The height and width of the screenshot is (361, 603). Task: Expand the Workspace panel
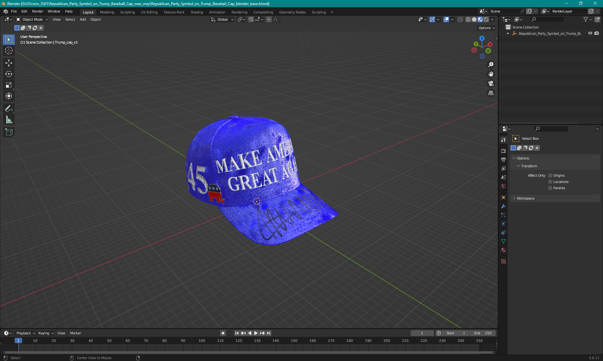tap(514, 198)
